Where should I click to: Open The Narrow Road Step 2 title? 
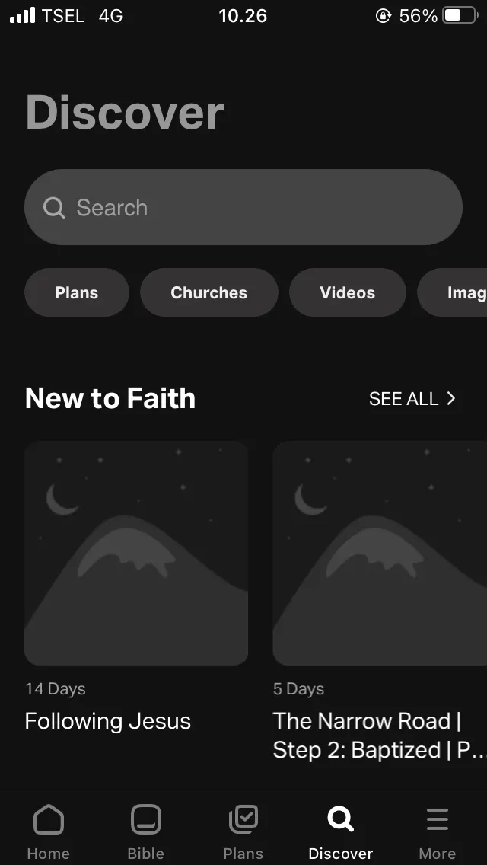380,736
